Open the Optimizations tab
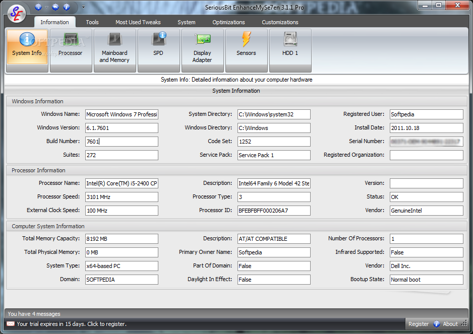 click(x=228, y=22)
